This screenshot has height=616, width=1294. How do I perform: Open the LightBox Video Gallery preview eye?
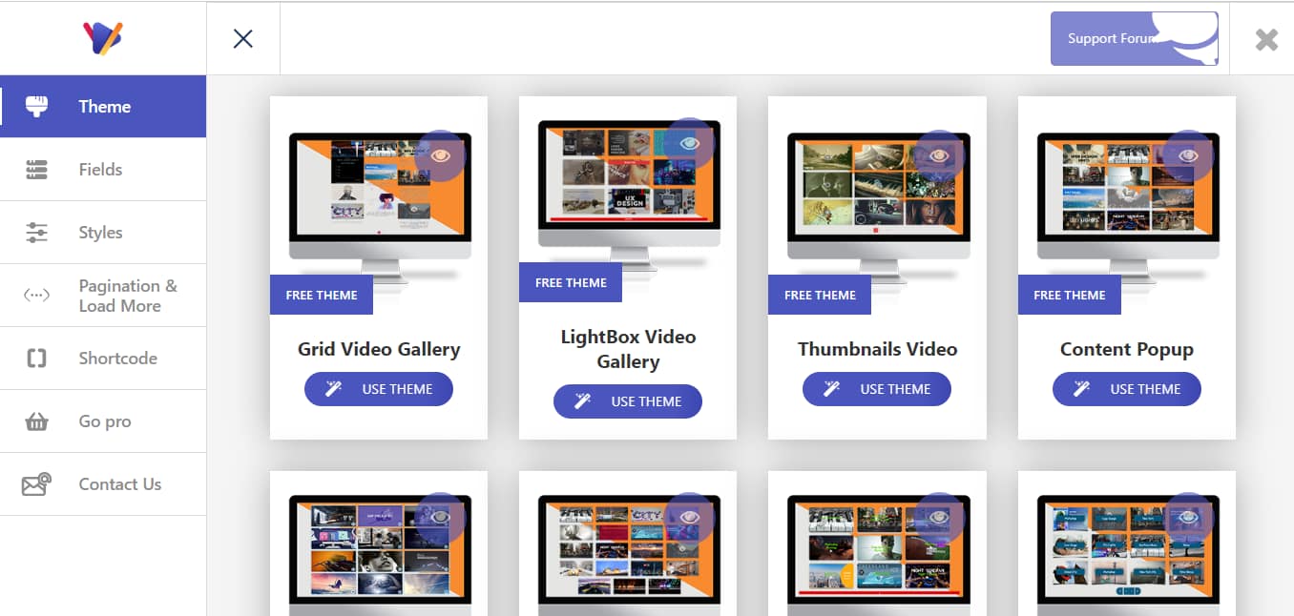tap(690, 143)
